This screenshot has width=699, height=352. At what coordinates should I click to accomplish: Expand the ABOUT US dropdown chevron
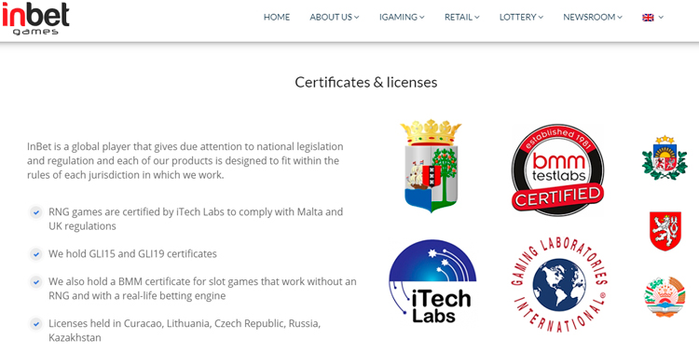tap(357, 18)
